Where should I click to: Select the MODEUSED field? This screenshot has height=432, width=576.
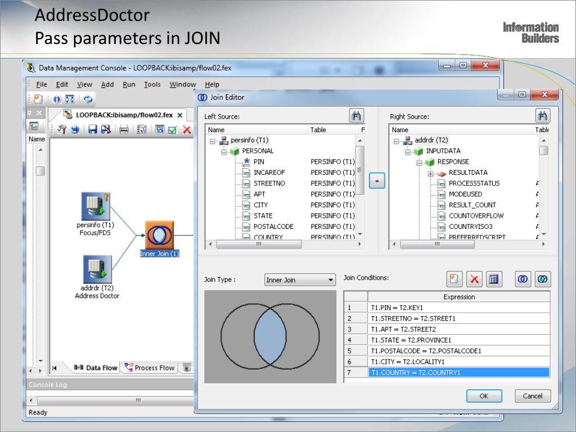click(x=465, y=194)
